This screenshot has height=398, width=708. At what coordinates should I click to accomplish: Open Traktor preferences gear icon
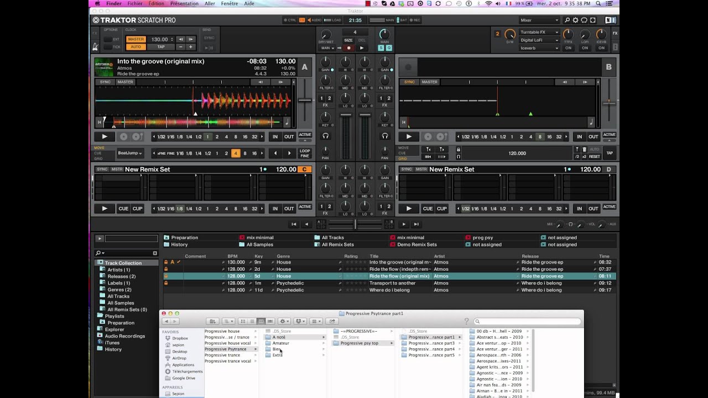[575, 20]
